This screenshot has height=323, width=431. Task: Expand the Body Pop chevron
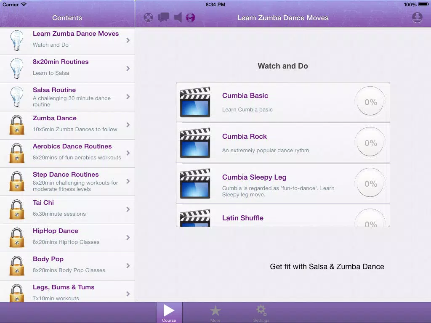tap(128, 266)
